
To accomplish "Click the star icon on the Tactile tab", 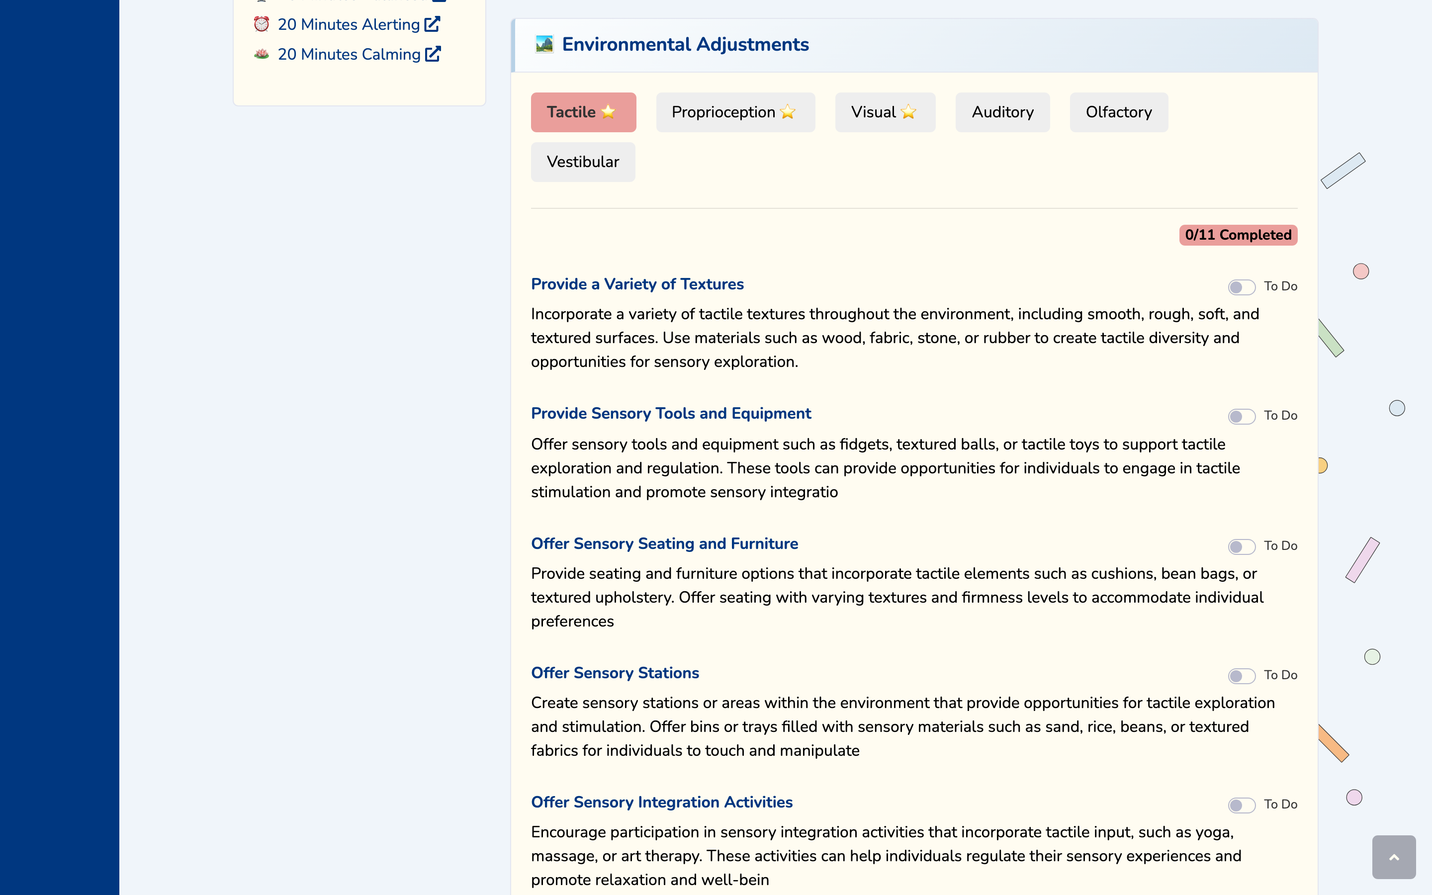I will (x=608, y=111).
